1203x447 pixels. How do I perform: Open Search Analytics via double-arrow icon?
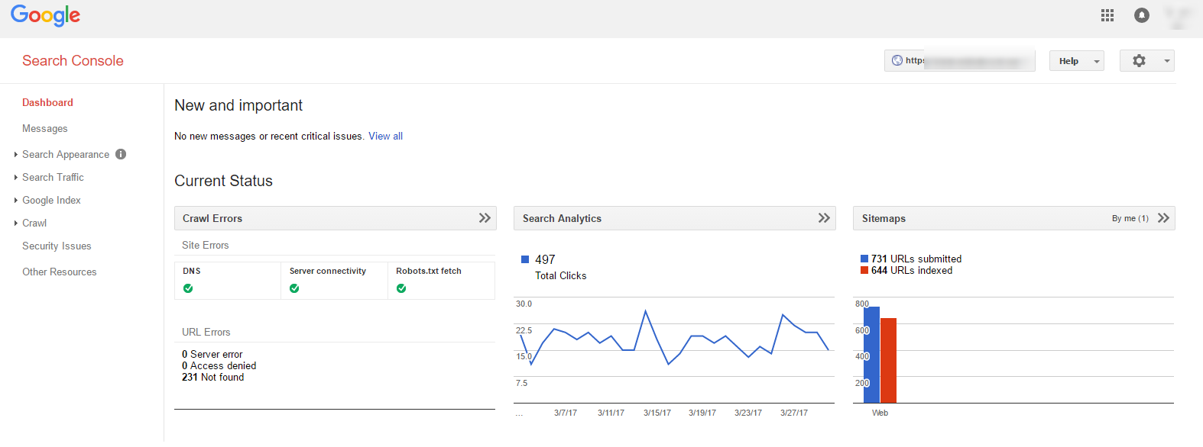[x=824, y=218]
